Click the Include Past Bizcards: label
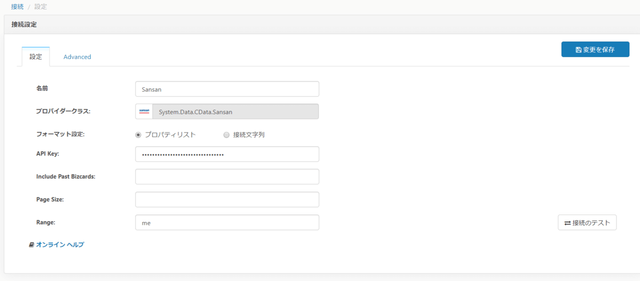640x281 pixels. click(x=66, y=177)
